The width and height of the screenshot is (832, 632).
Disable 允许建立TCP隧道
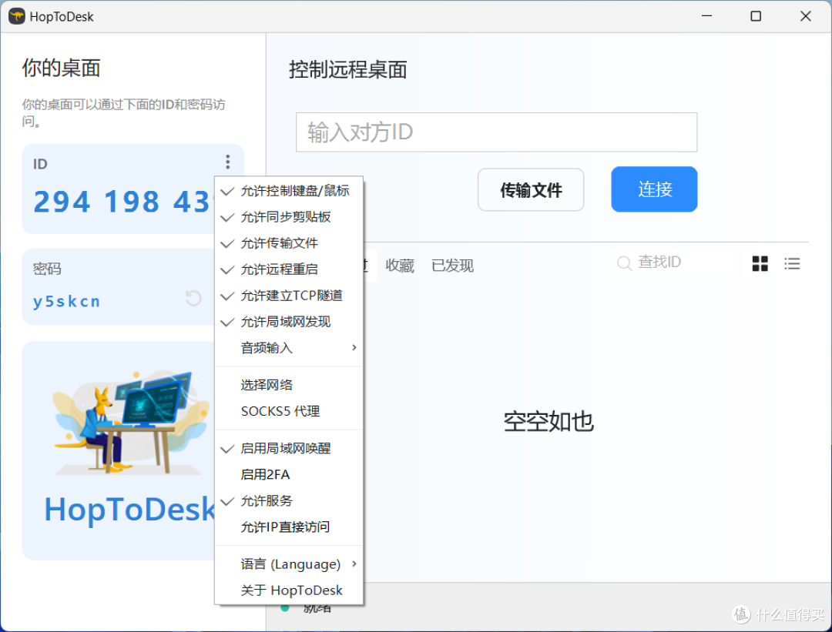[x=289, y=296]
